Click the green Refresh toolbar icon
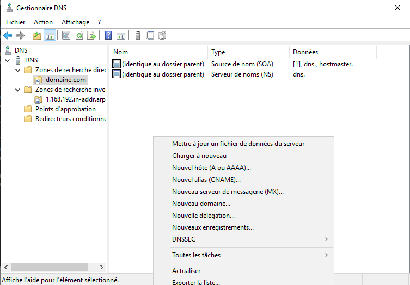410x285 pixels. pyautogui.click(x=79, y=35)
